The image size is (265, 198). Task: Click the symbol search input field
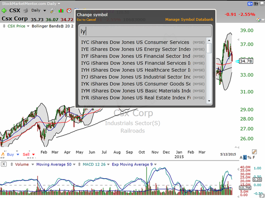[145, 31]
